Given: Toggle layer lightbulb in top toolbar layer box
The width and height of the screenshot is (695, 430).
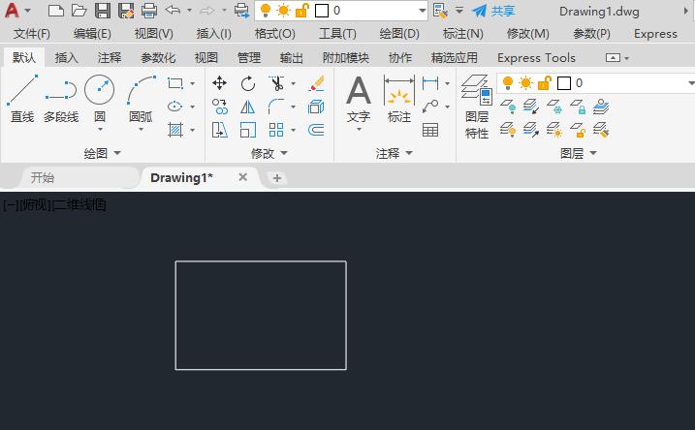Looking at the screenshot, I should (266, 11).
